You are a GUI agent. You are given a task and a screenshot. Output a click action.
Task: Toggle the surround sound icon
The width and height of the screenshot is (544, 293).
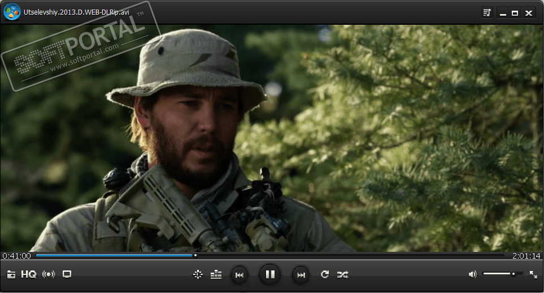tap(49, 274)
